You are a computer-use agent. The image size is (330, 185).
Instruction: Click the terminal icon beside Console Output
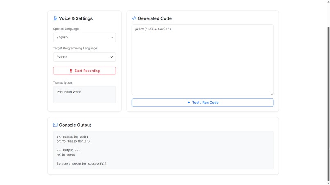(x=55, y=125)
